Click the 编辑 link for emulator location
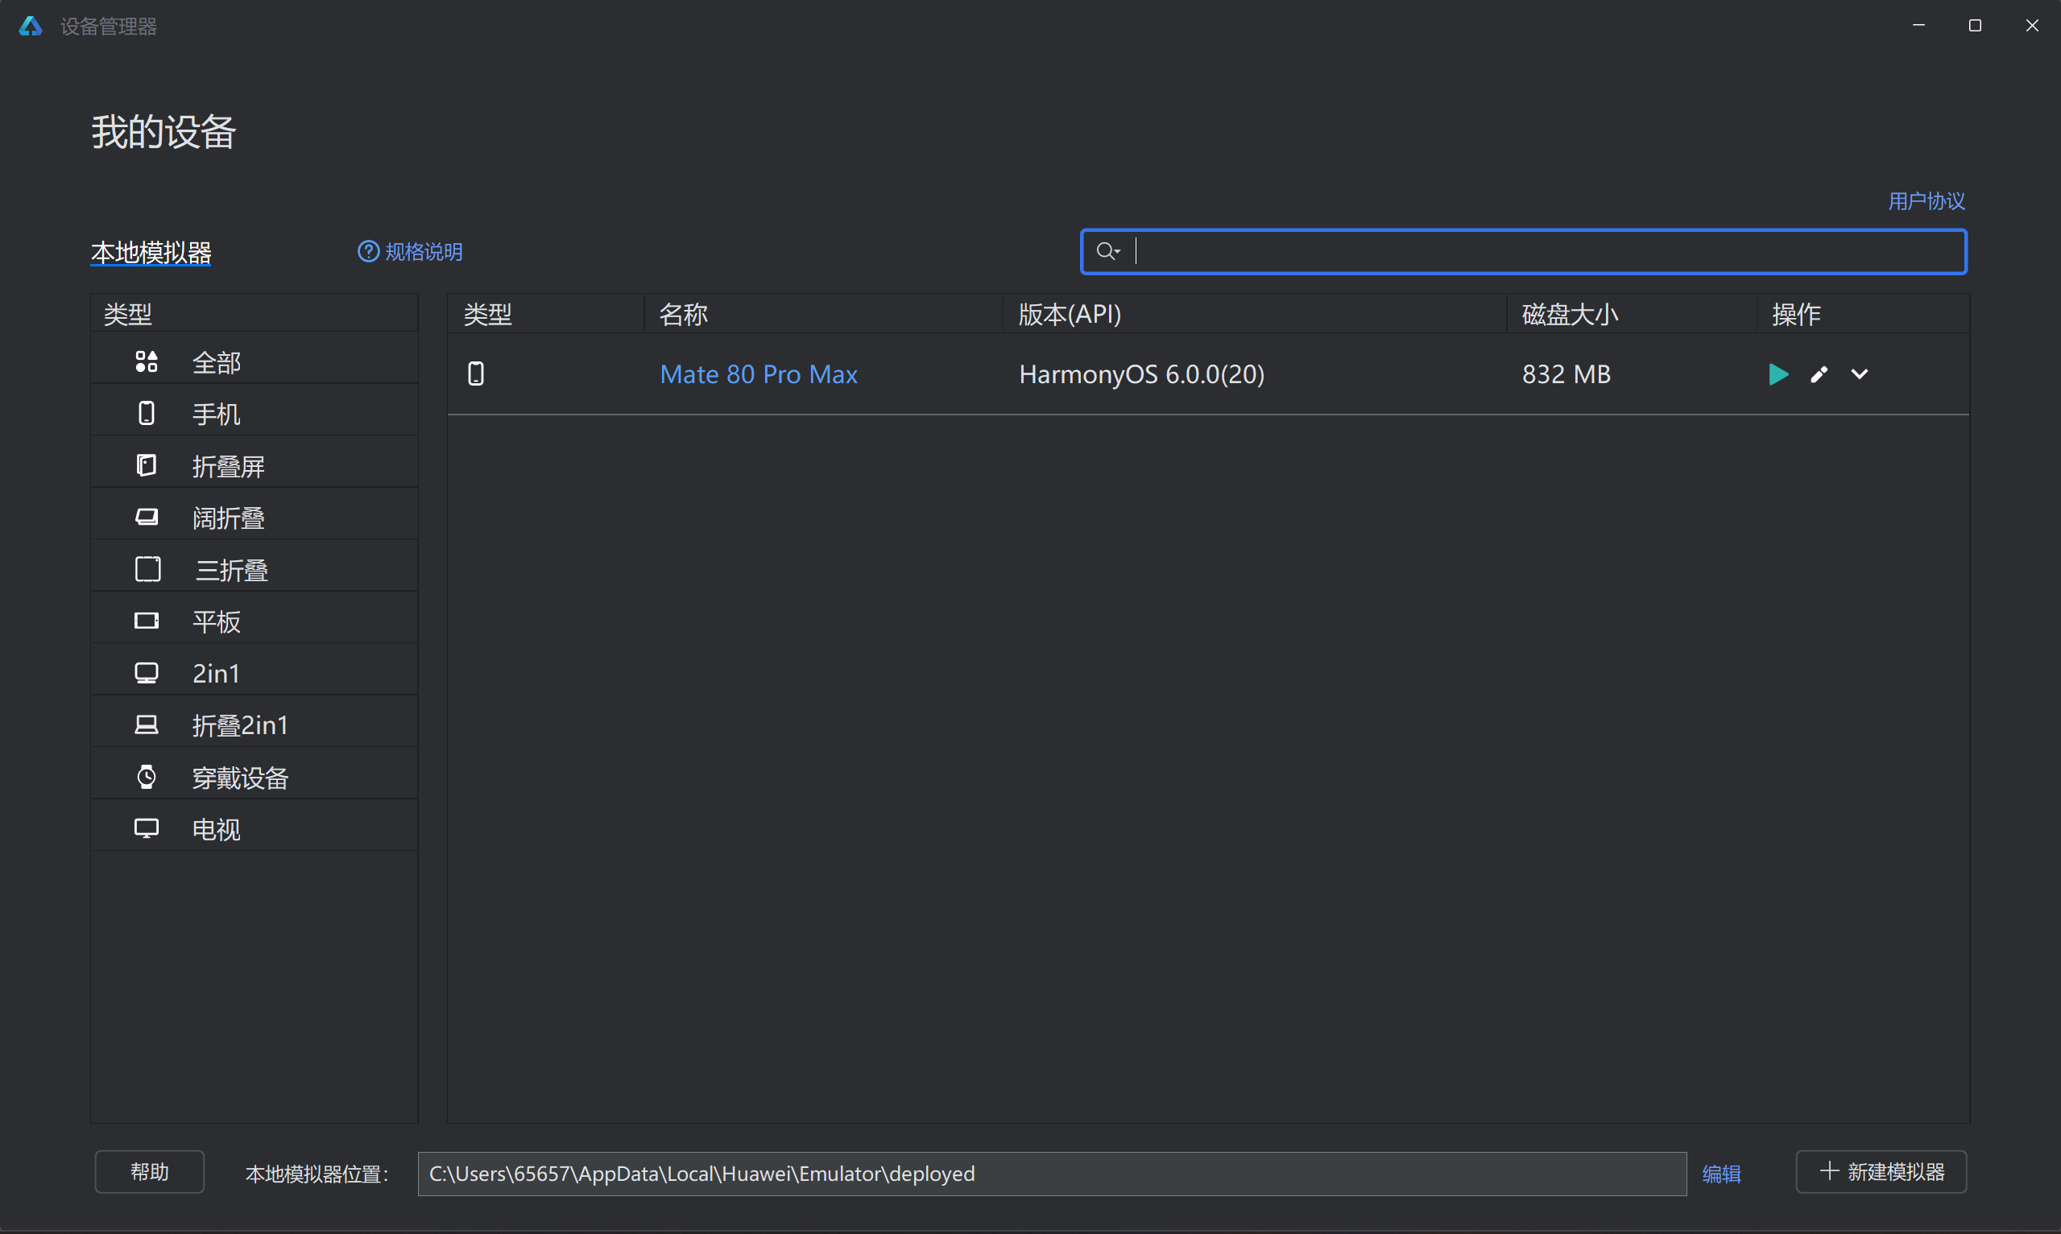The image size is (2061, 1234). (x=1721, y=1174)
